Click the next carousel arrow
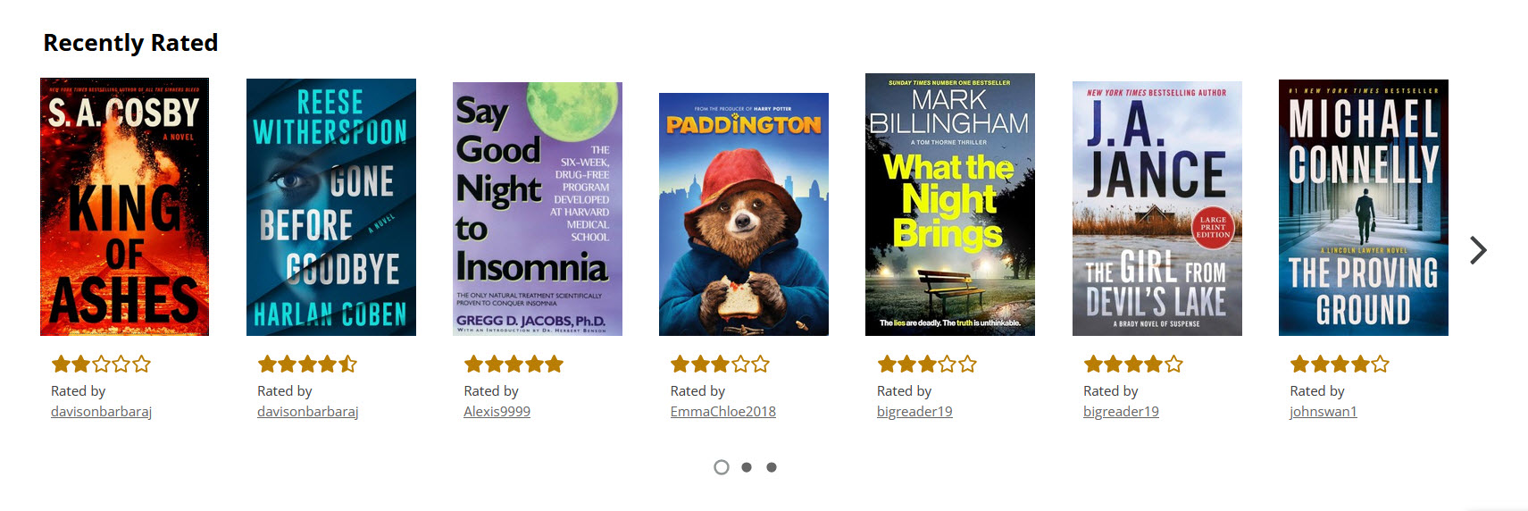 click(1478, 251)
